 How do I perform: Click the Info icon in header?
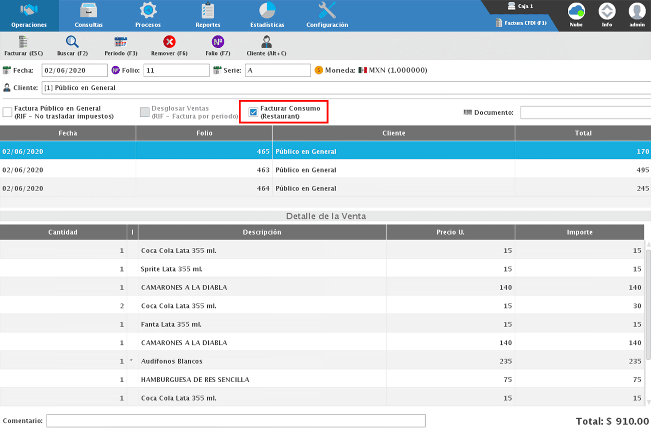click(x=607, y=11)
